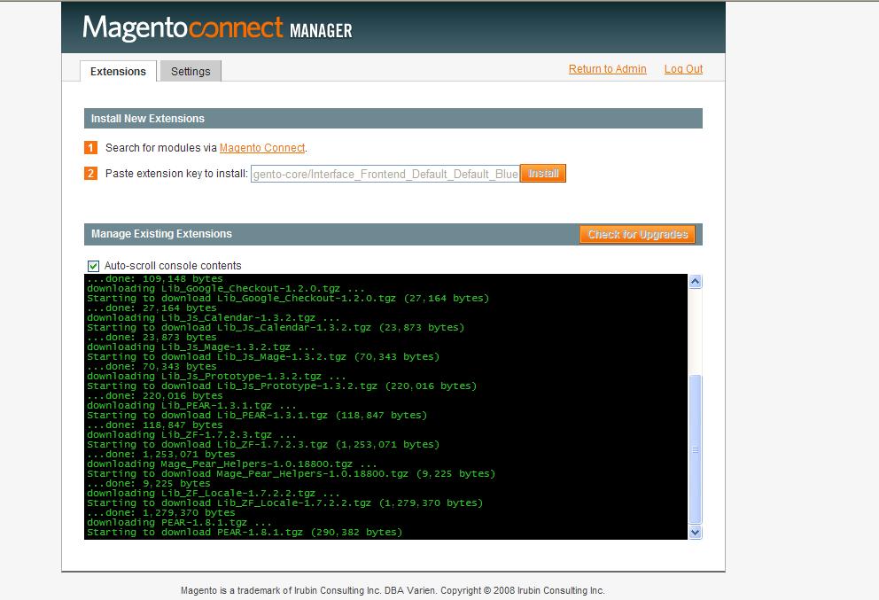Screen dimensions: 879x600
Task: Switch to the Settings tab
Action: pos(191,71)
